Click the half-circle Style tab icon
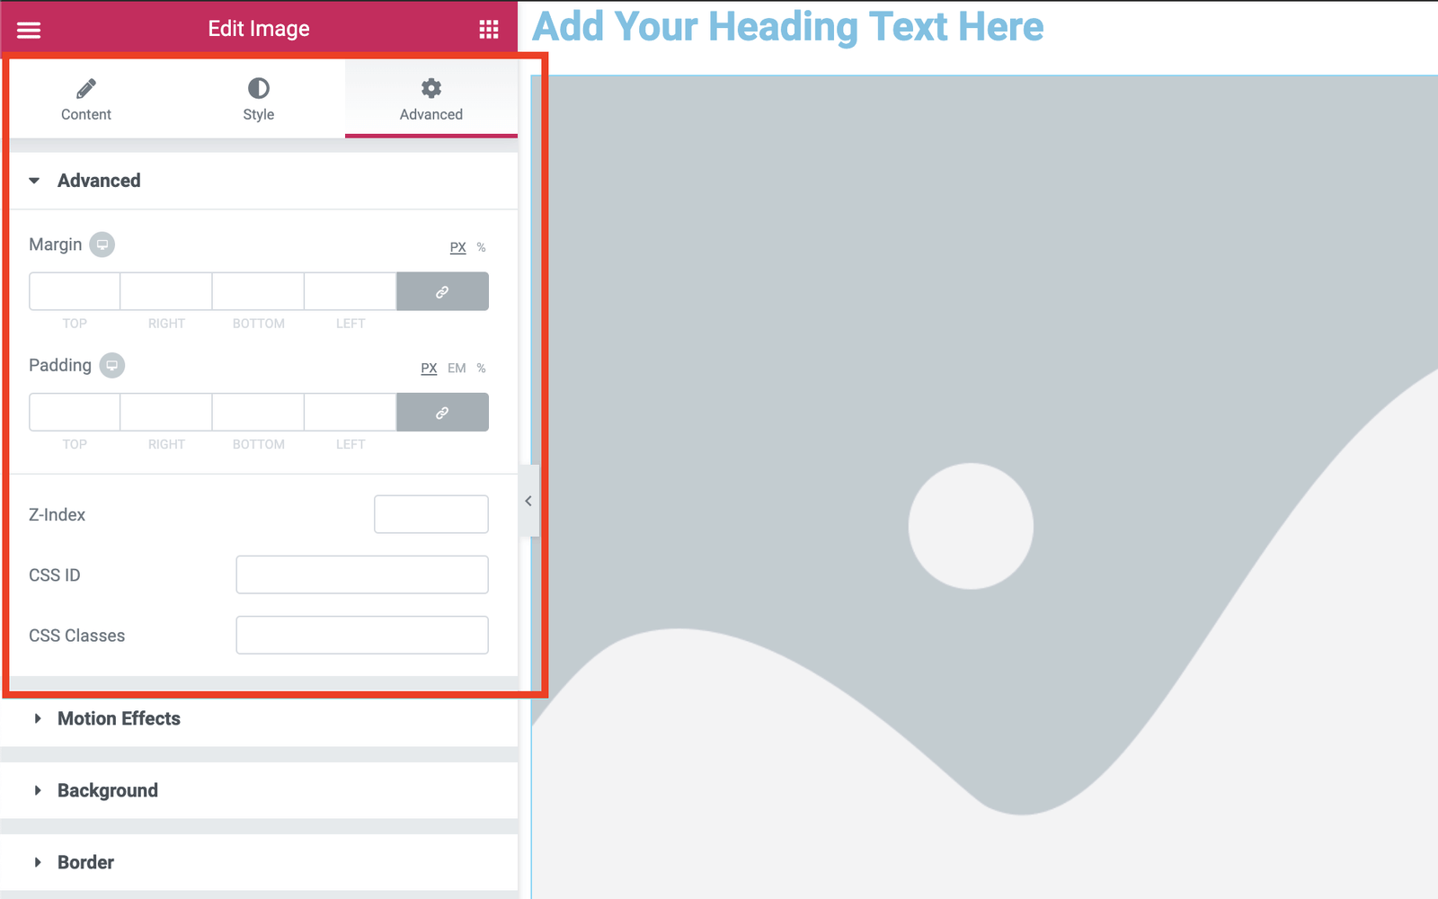The width and height of the screenshot is (1438, 899). click(258, 88)
